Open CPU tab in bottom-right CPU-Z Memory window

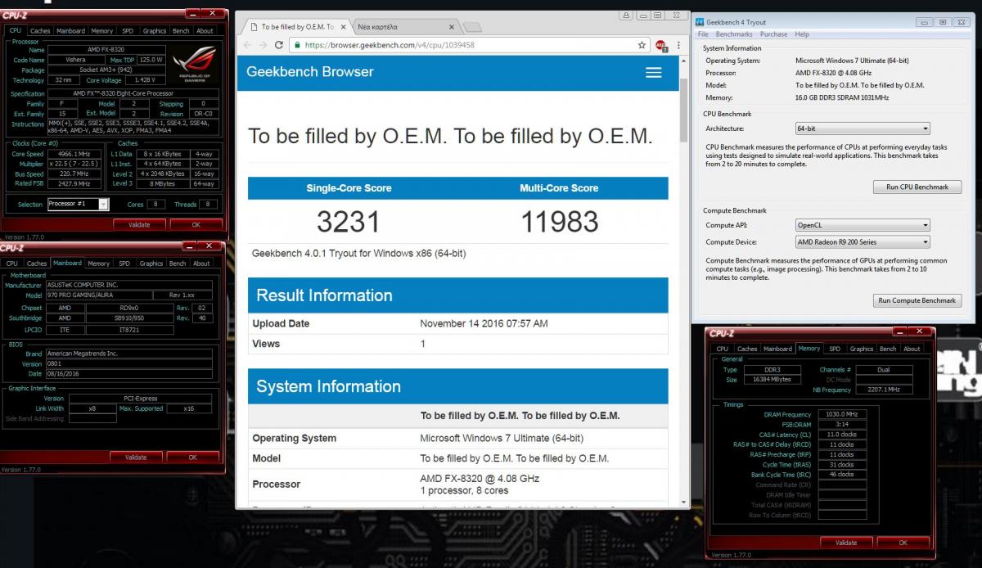723,349
